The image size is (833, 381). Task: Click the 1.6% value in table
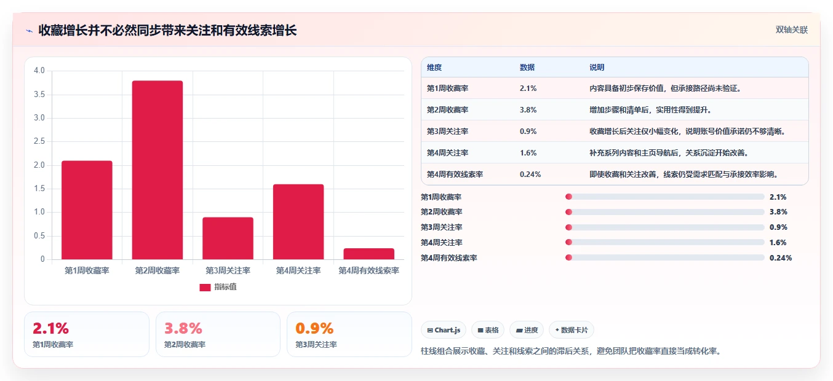pyautogui.click(x=528, y=153)
